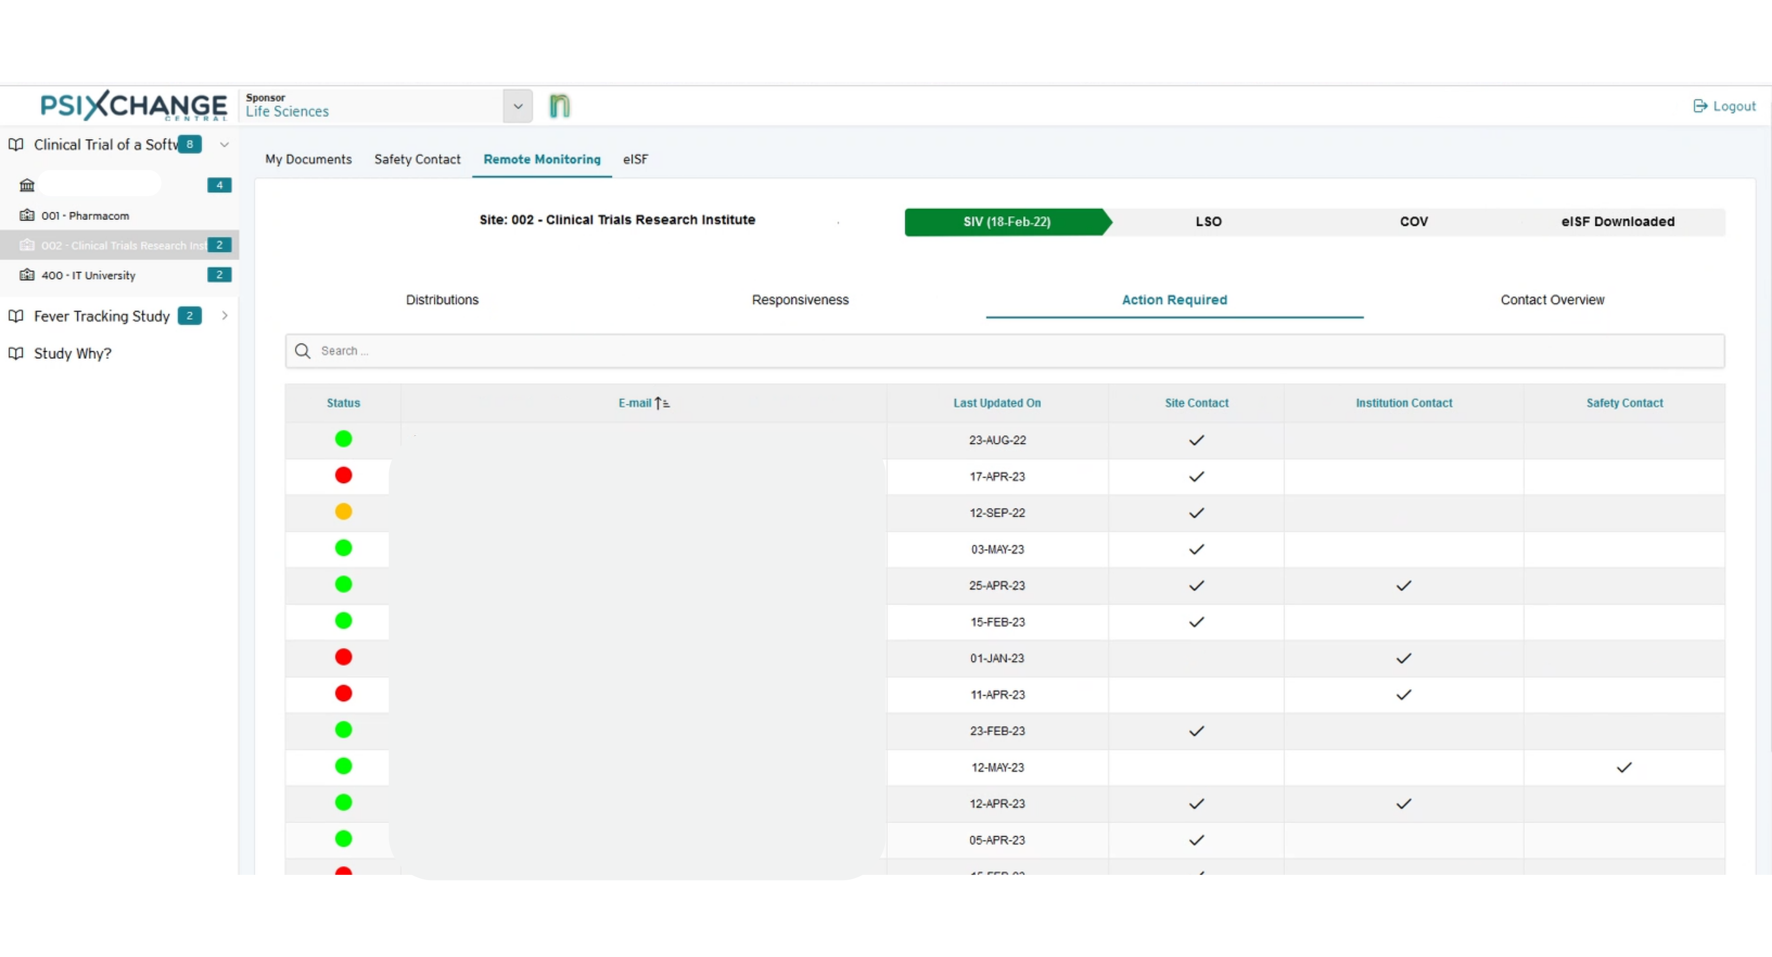This screenshot has height=957, width=1772.
Task: Click the red status dot in the 01-JAN-23 row
Action: pyautogui.click(x=343, y=657)
